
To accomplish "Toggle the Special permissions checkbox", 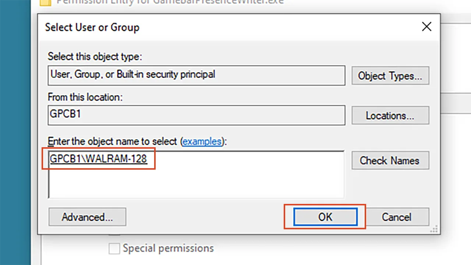I will [114, 248].
